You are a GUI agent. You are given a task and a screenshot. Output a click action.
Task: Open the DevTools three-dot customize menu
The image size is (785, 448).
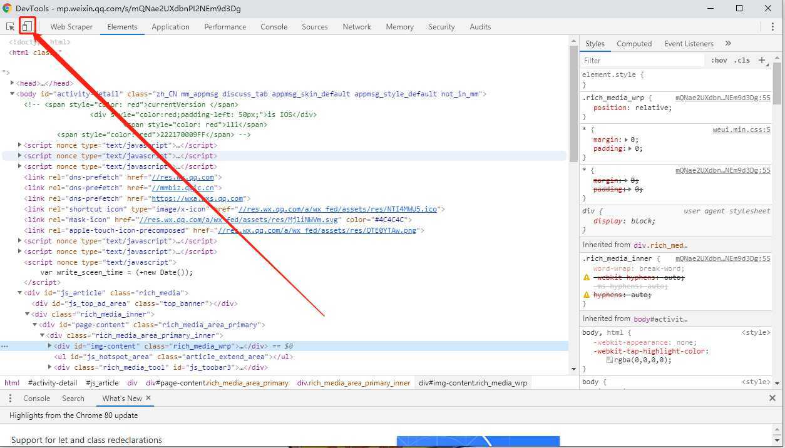[772, 27]
